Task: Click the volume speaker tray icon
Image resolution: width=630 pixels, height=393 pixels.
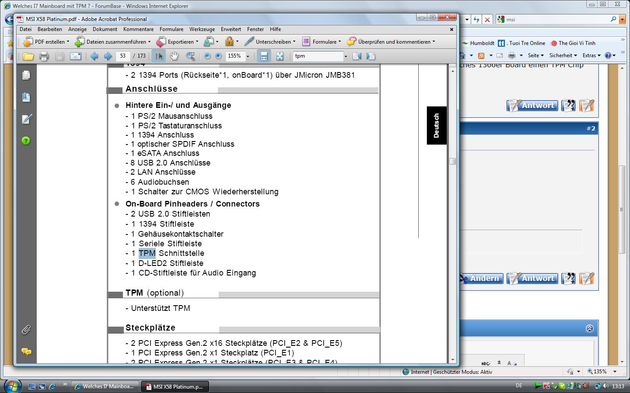Action: point(605,386)
